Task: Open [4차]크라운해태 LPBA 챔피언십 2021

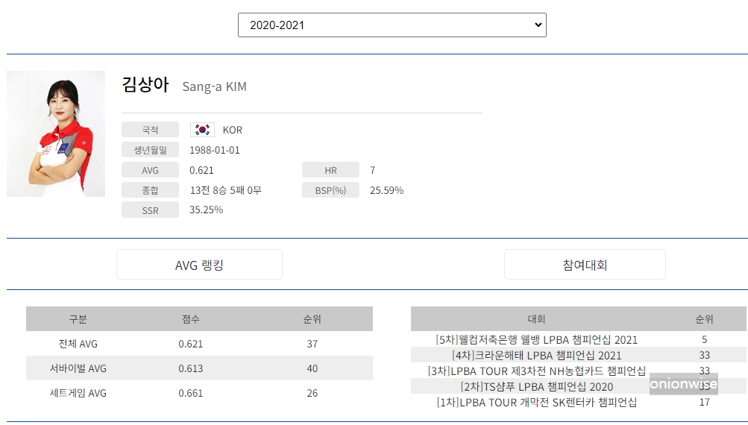Action: [x=537, y=356]
